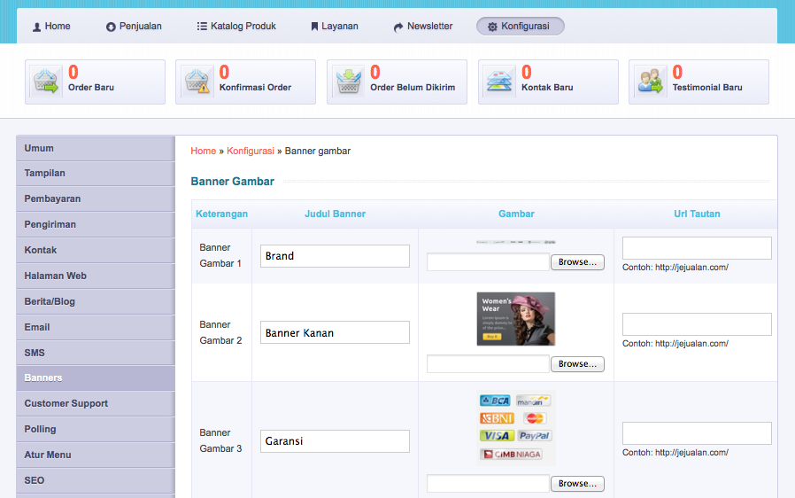Click the Konfirmasi Order warning basket icon
Screen dimensions: 795x498
[197, 82]
